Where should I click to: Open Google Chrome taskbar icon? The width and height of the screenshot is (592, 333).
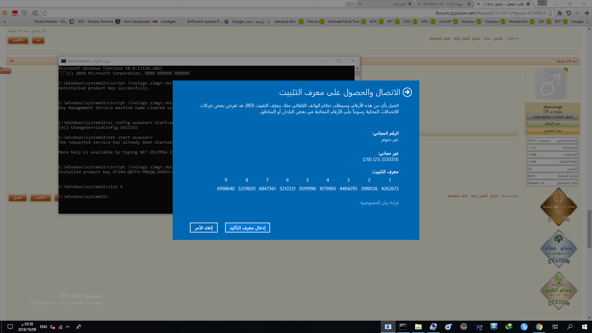539,327
